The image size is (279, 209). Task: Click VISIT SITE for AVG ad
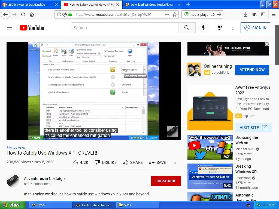(254, 128)
